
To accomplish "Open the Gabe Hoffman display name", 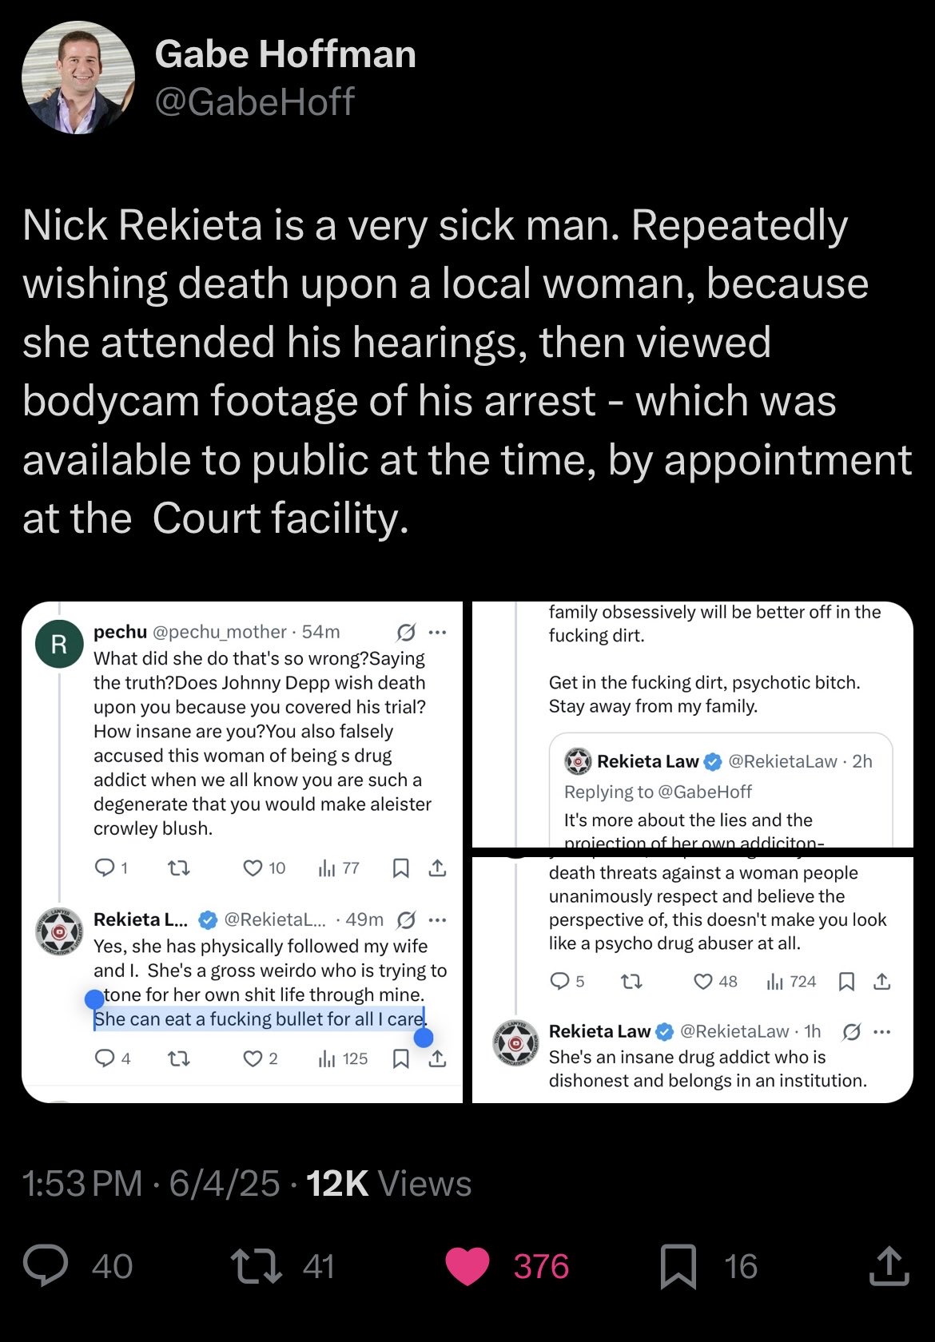I will 285,54.
